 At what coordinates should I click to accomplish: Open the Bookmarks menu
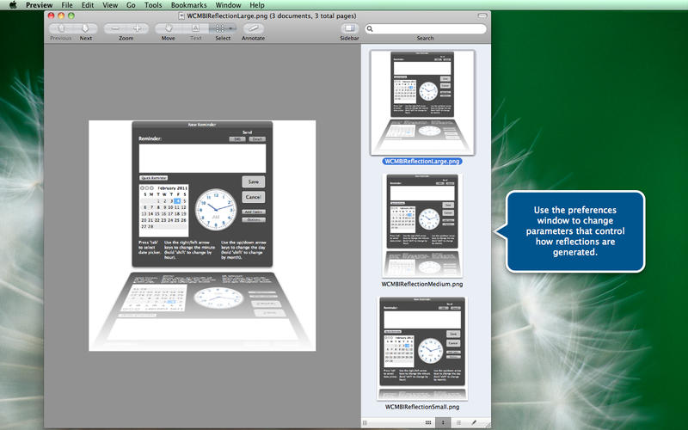click(188, 5)
